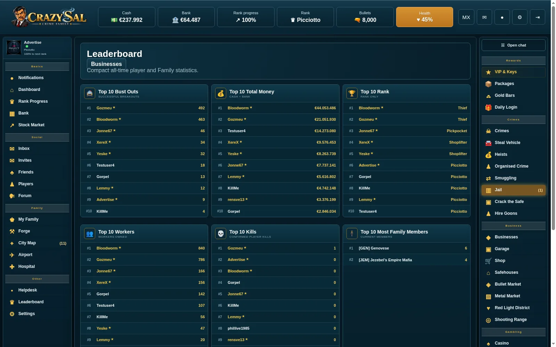Select the Businesses leaderboard tab

coord(106,64)
